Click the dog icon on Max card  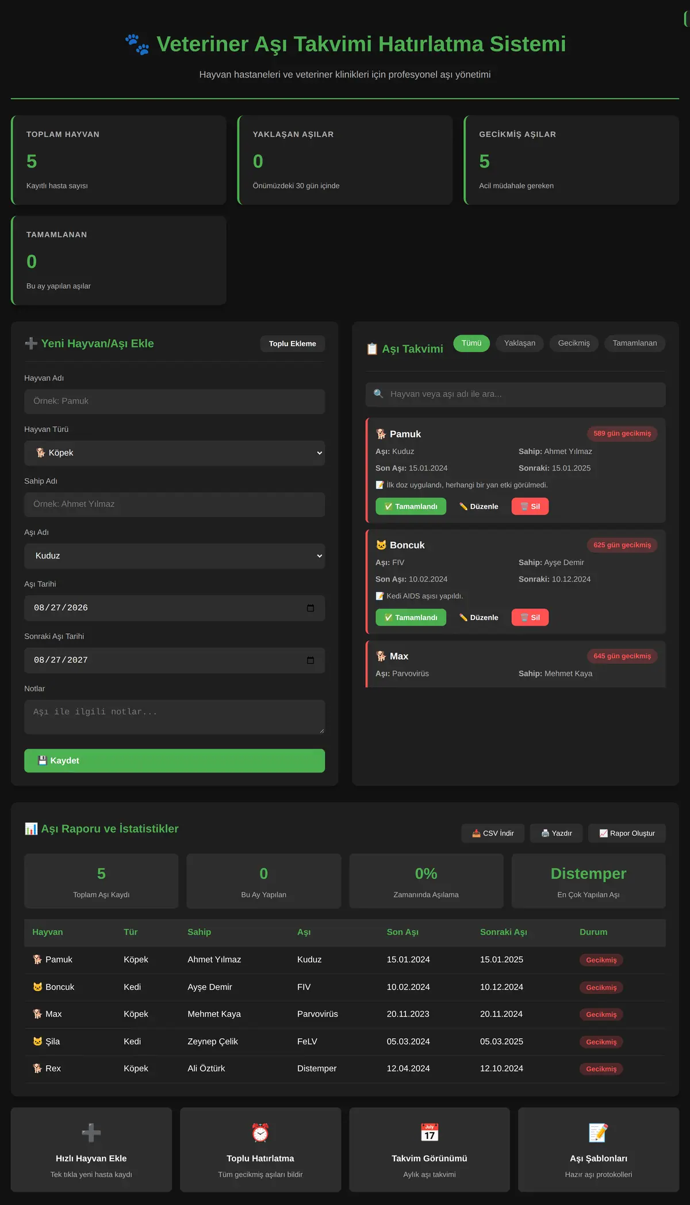point(381,656)
